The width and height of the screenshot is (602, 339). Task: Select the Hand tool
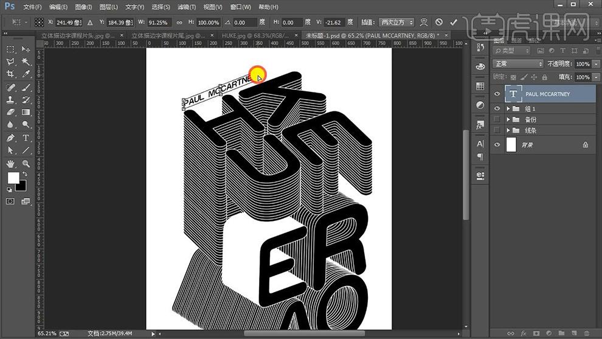10,164
